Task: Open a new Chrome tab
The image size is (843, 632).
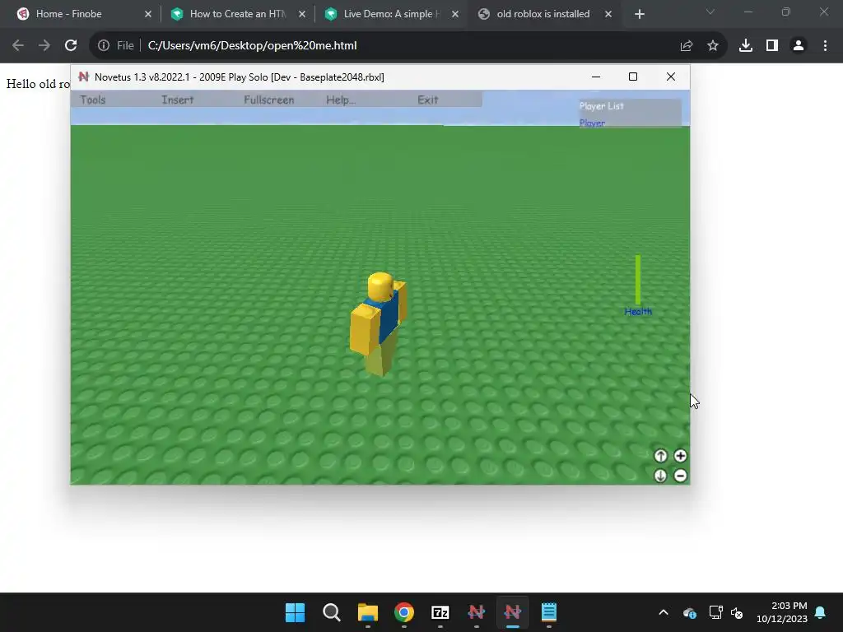Action: pyautogui.click(x=639, y=14)
